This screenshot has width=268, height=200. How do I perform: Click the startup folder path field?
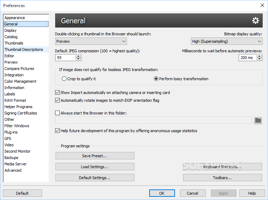153,120
